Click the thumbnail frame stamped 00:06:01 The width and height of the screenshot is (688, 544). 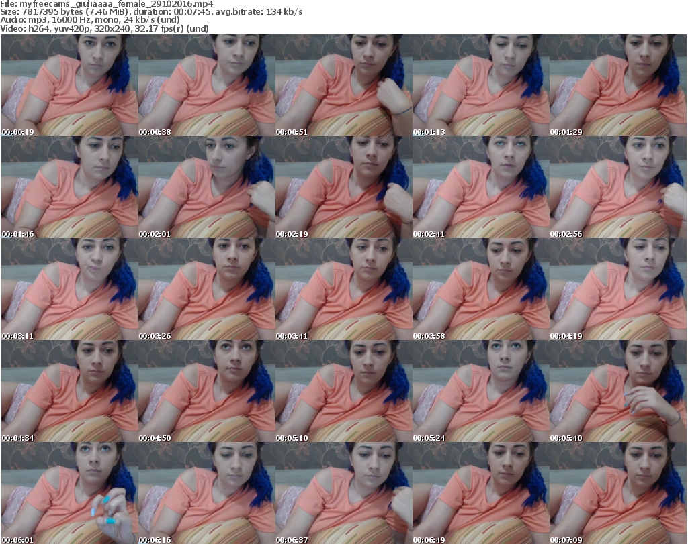pyautogui.click(x=70, y=493)
